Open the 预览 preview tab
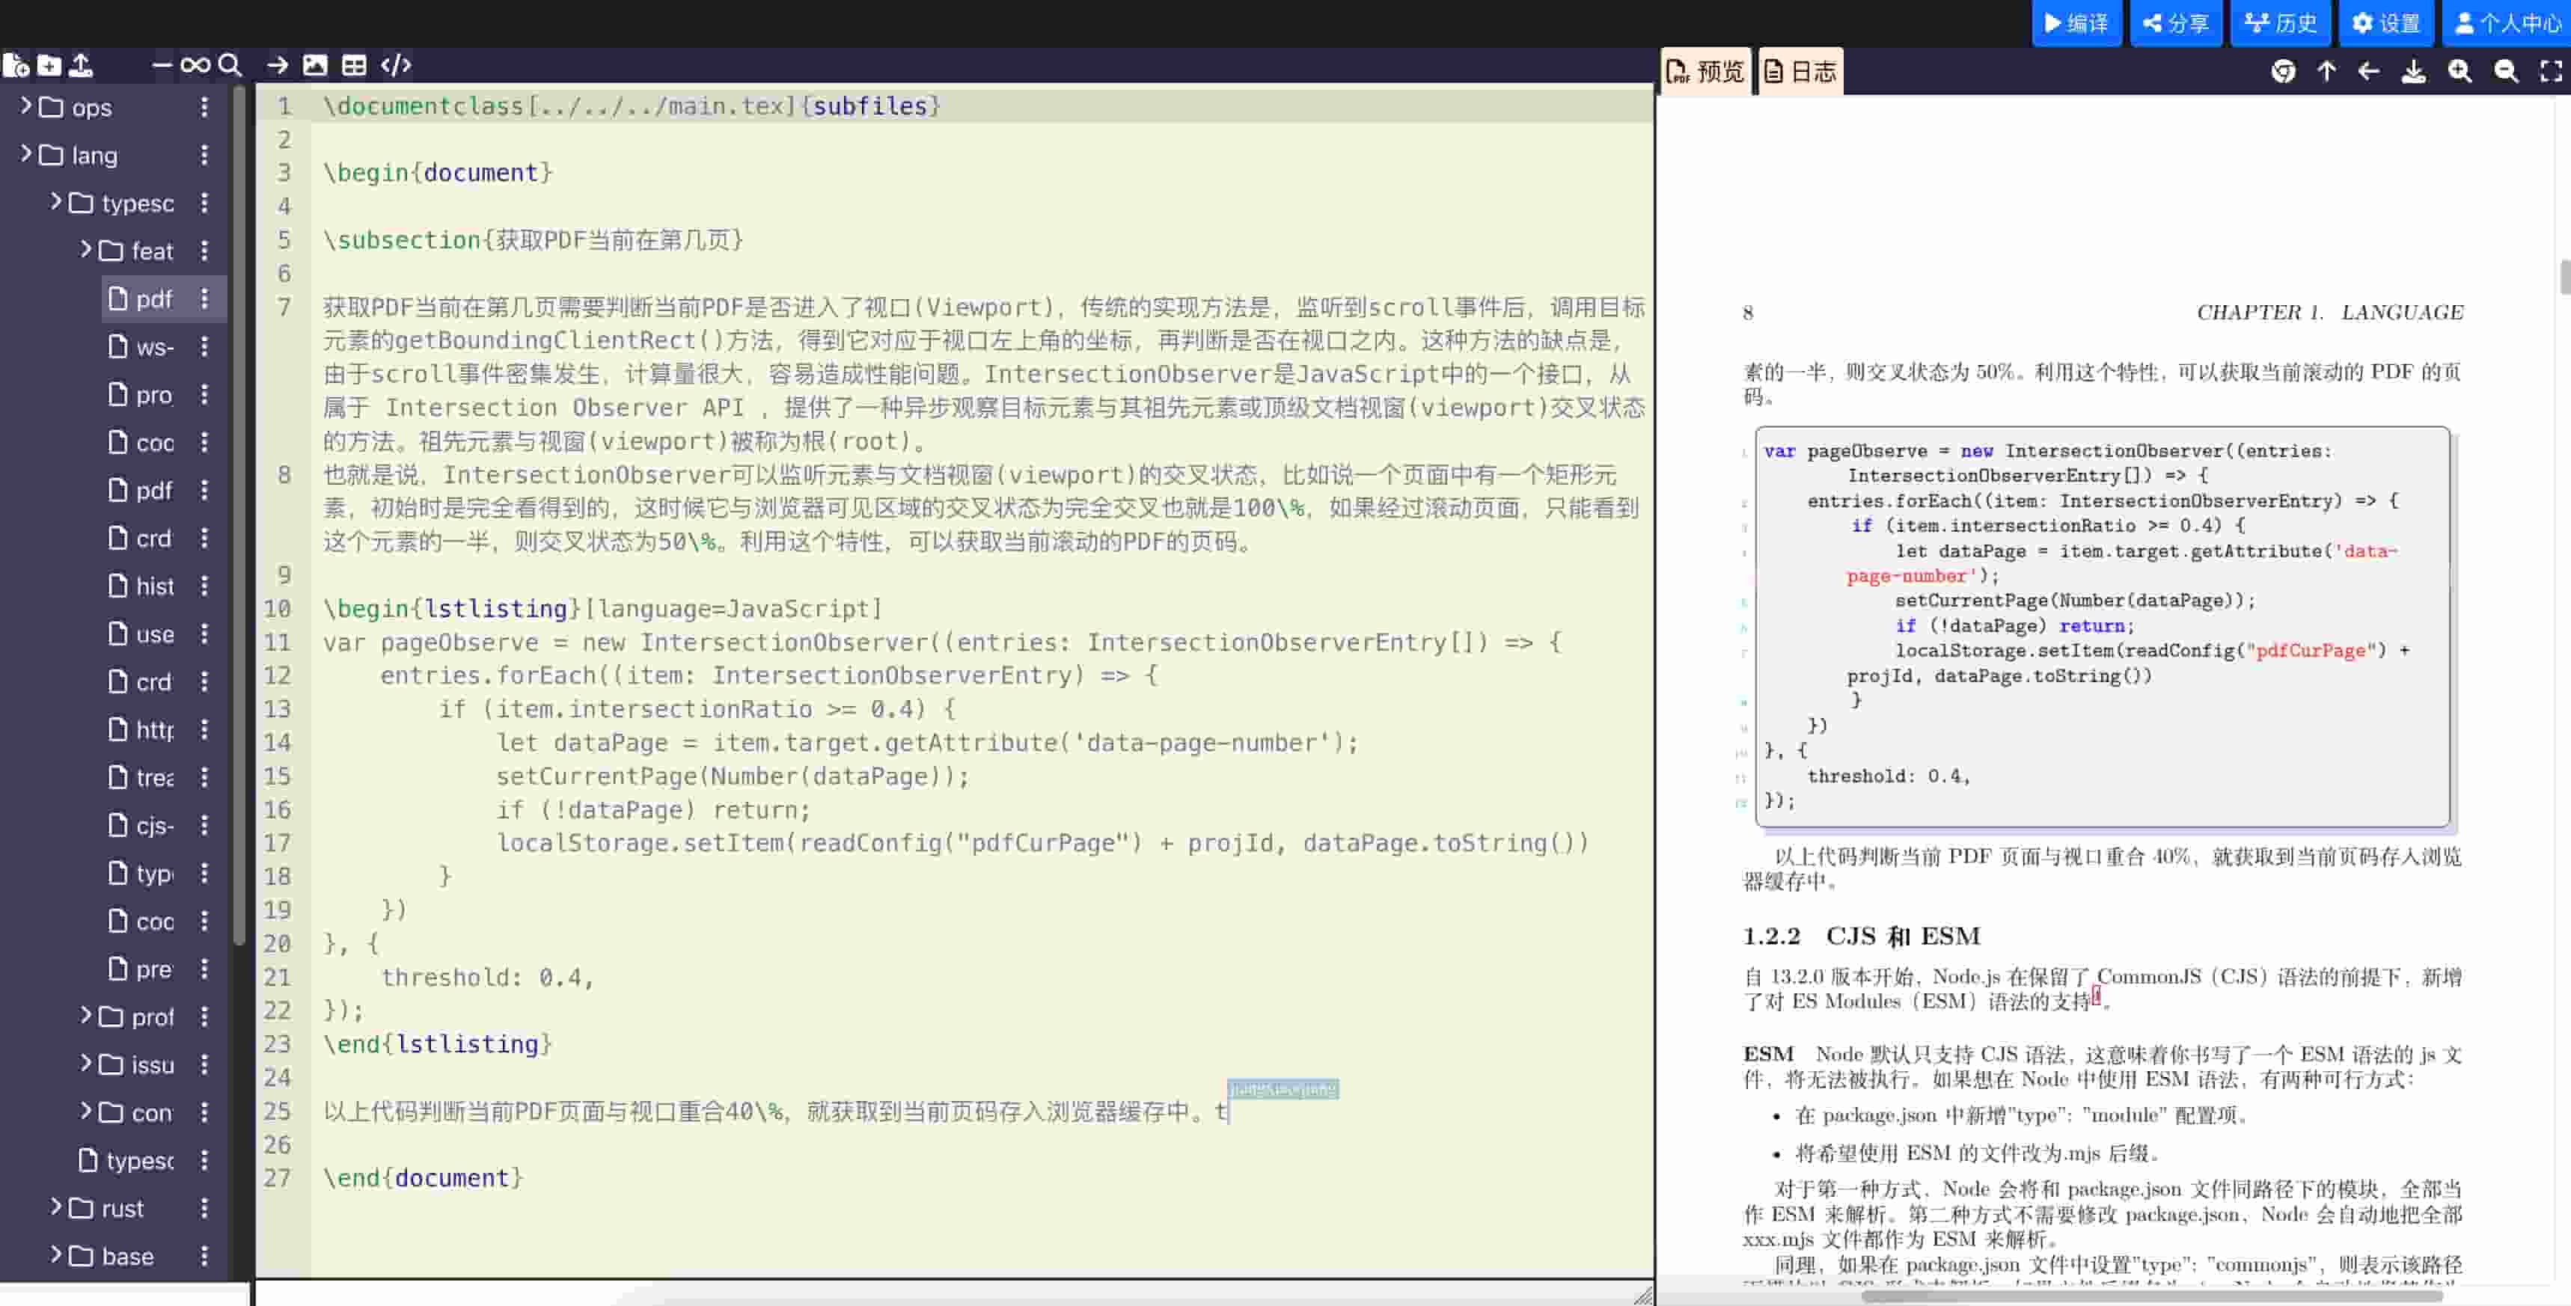Viewport: 2571px width, 1306px height. (1706, 70)
